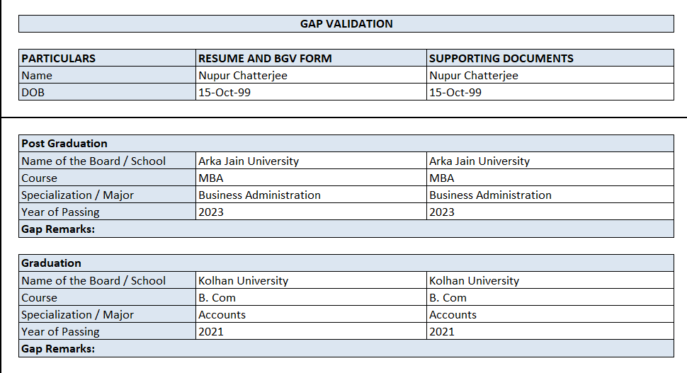Viewport: 687px width, 373px height.
Task: Click Nupur Chatterjee under Resume and BGV Form
Action: pos(243,76)
